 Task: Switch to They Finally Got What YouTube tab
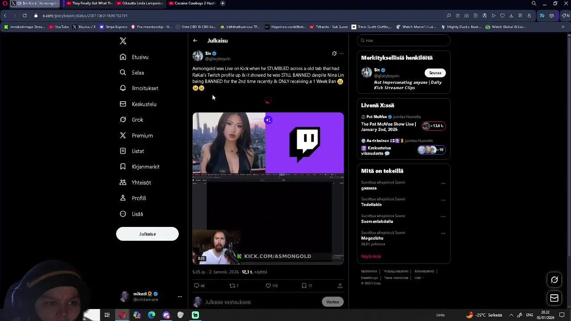pyautogui.click(x=90, y=3)
